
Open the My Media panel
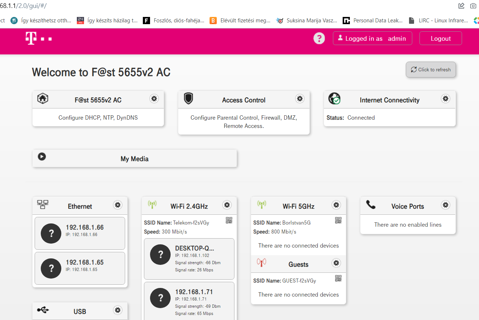pos(135,159)
